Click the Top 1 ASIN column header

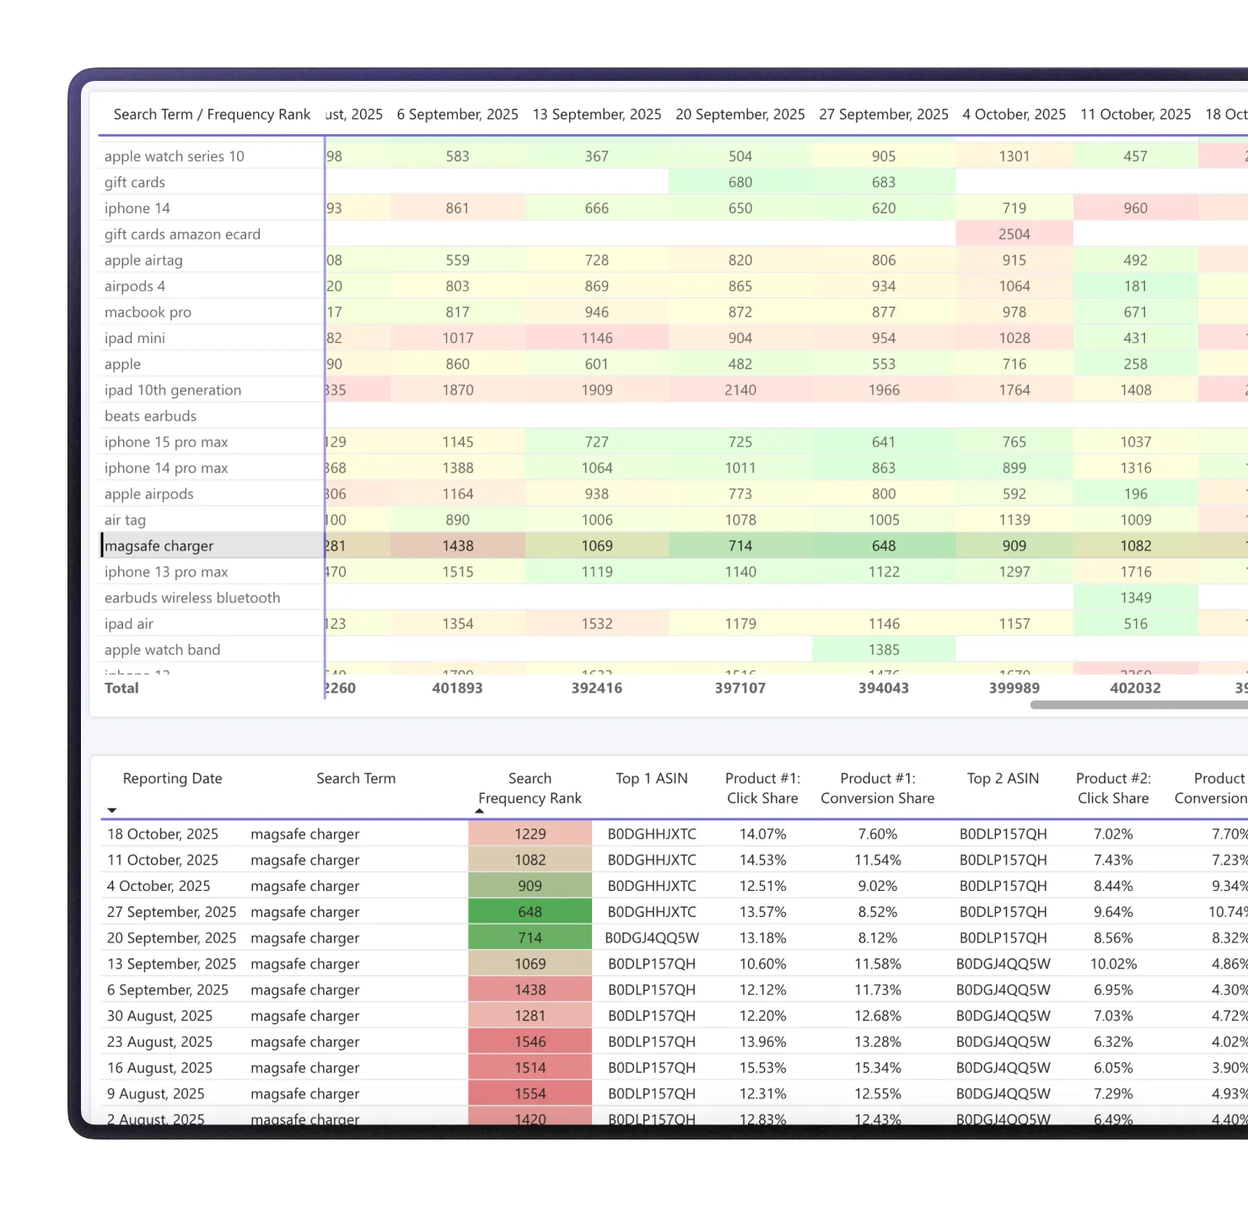pyautogui.click(x=652, y=779)
